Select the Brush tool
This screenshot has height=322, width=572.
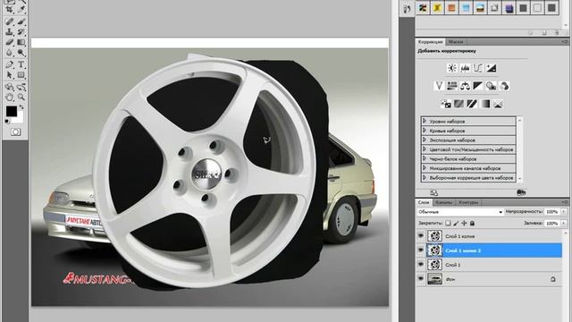[x=21, y=21]
